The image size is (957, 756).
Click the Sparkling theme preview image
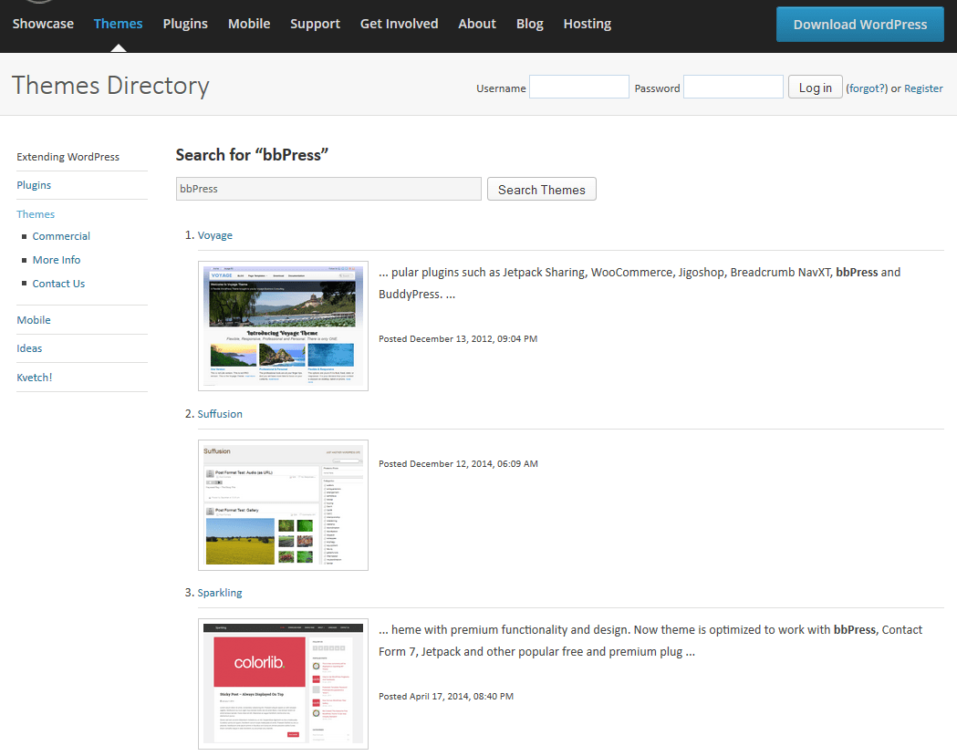coord(283,683)
